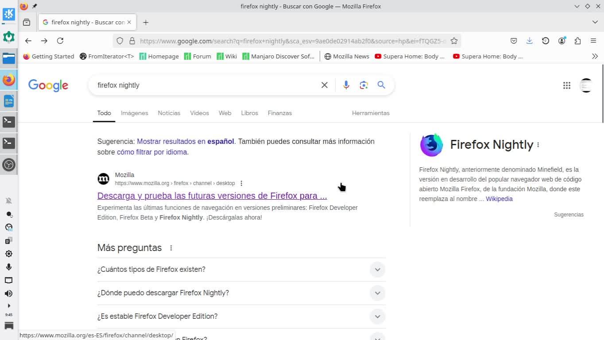Open the muted notifications bell in the tray

pyautogui.click(x=8, y=201)
